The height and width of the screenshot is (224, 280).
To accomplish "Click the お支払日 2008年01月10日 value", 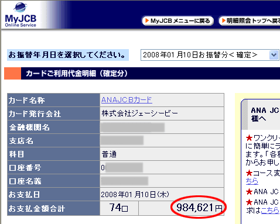I will (135, 194).
